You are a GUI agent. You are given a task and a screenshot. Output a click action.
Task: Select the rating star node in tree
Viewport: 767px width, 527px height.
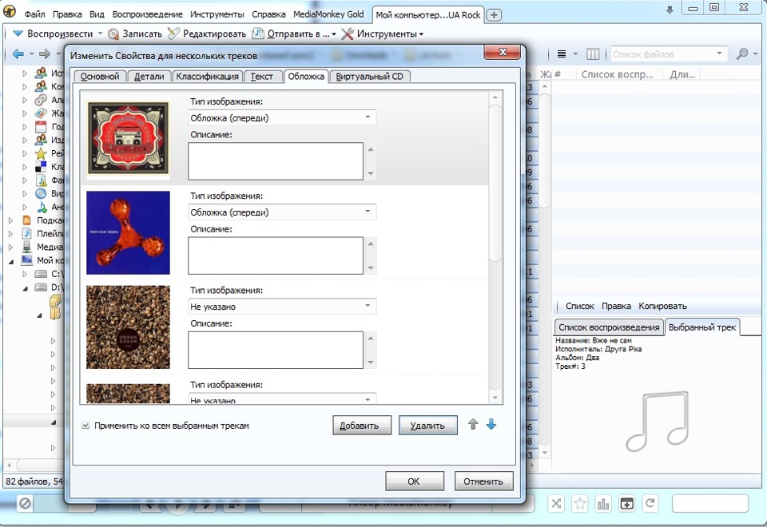pyautogui.click(x=41, y=153)
